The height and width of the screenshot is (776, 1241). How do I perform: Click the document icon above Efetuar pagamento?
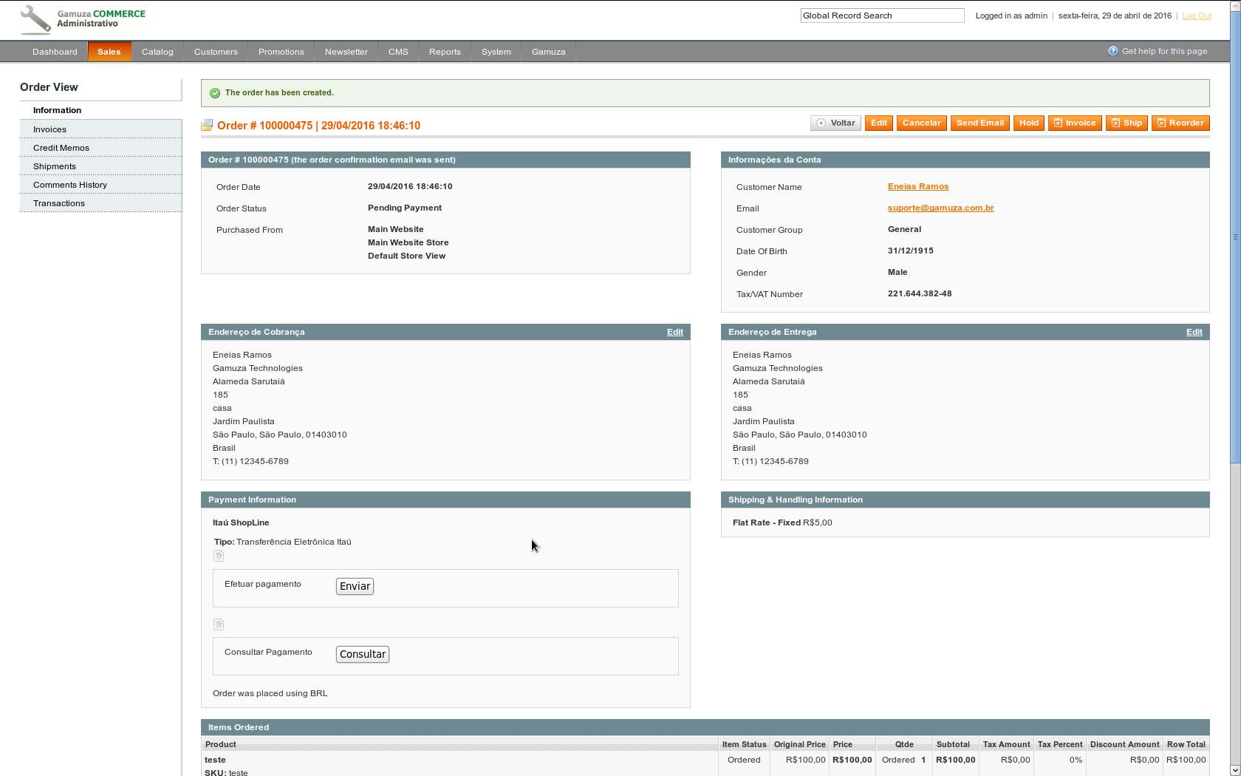click(219, 556)
